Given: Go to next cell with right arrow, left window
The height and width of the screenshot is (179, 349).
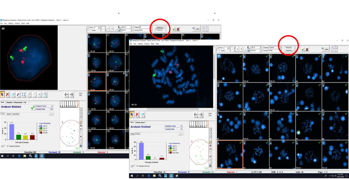Looking at the screenshot, I should (x=72, y=94).
